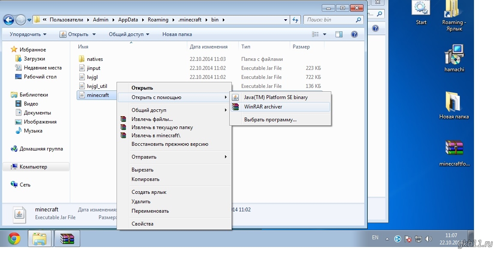Open the recent pages dropdown near Back
This screenshot has width=498, height=253.
(29, 20)
